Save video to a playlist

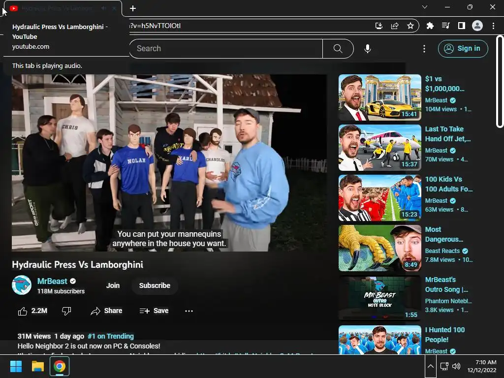click(x=154, y=311)
